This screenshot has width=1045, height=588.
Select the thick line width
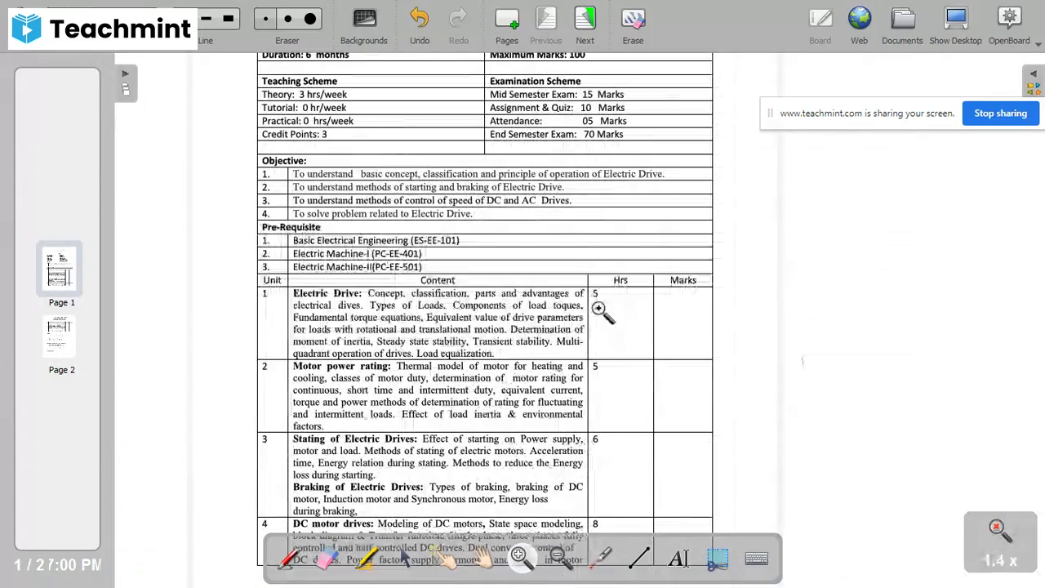click(229, 19)
